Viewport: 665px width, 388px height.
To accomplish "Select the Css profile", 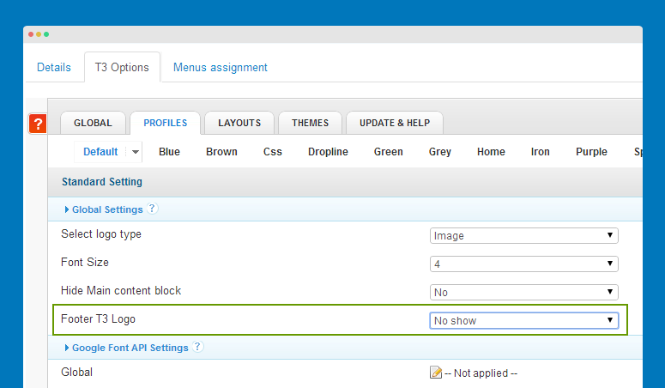I will pos(272,152).
